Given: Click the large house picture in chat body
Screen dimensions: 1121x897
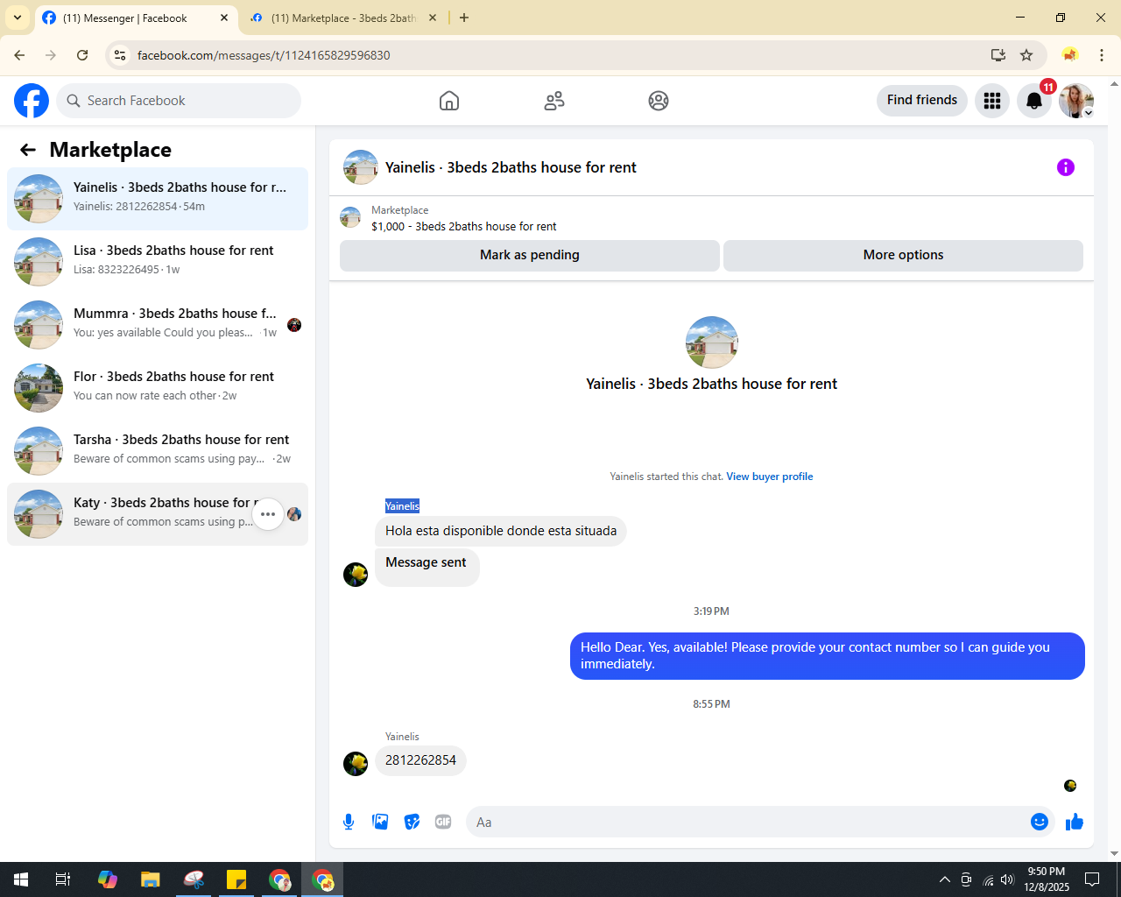Looking at the screenshot, I should 712,343.
